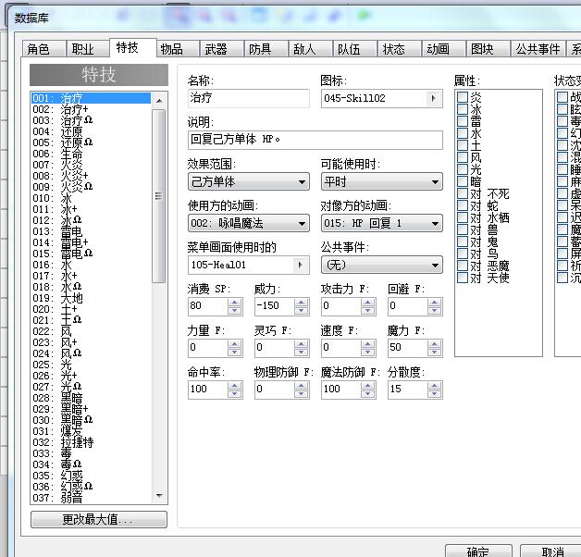The height and width of the screenshot is (557, 581).
Task: Switch to the 武器 tab
Action: point(222,49)
